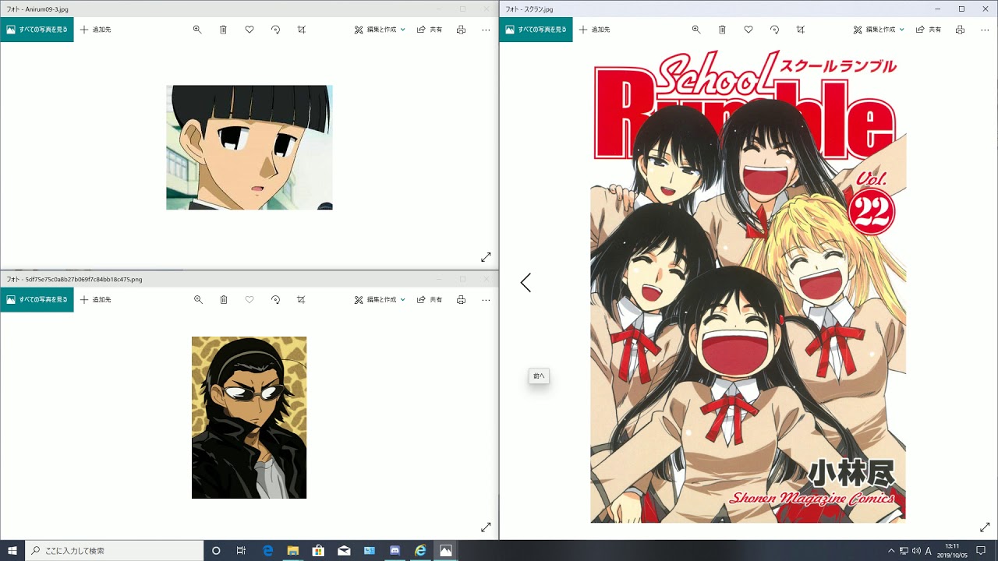Expand 編集と作成 dropdown in スクラン.jpg window
This screenshot has height=561, width=998.
point(879,30)
